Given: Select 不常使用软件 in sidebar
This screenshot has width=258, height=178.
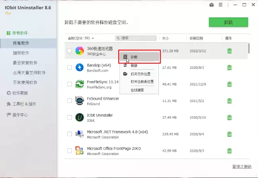Looking at the screenshot, I should click(x=25, y=82).
